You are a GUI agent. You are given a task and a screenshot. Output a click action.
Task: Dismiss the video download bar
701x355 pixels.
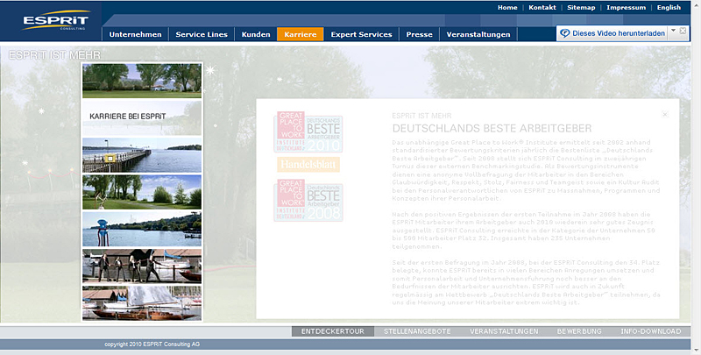[683, 31]
